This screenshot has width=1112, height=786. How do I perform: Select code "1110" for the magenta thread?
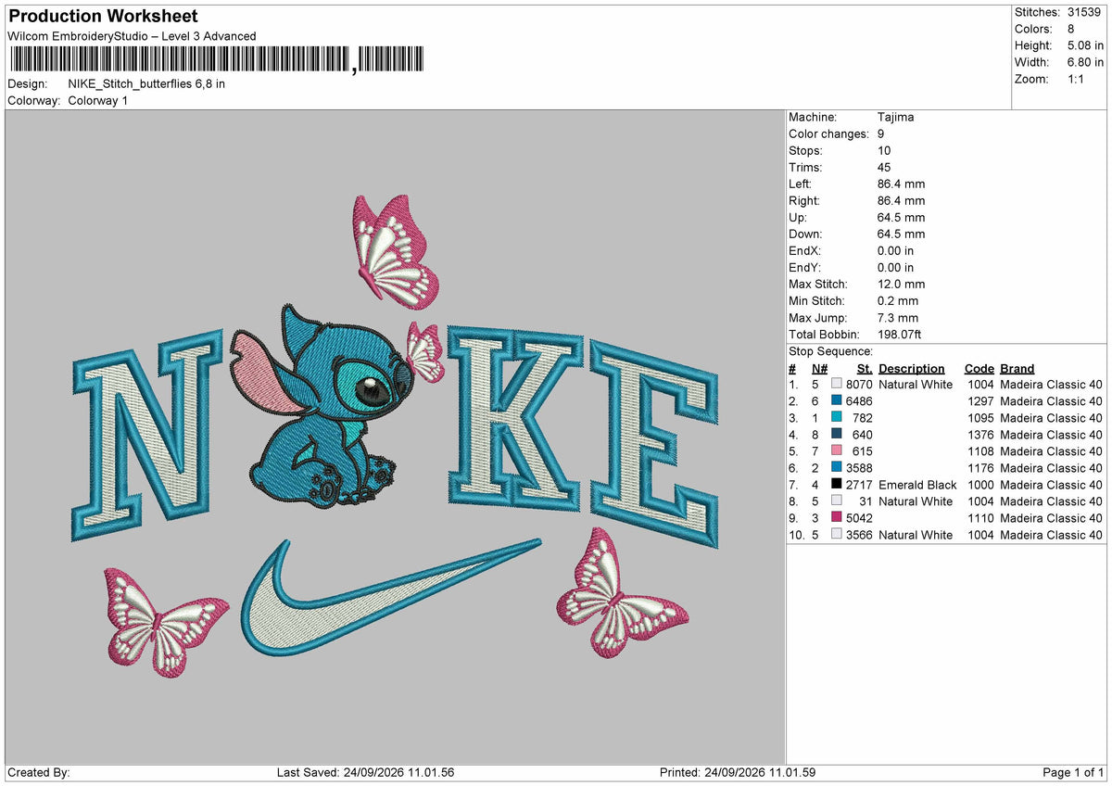coord(980,518)
